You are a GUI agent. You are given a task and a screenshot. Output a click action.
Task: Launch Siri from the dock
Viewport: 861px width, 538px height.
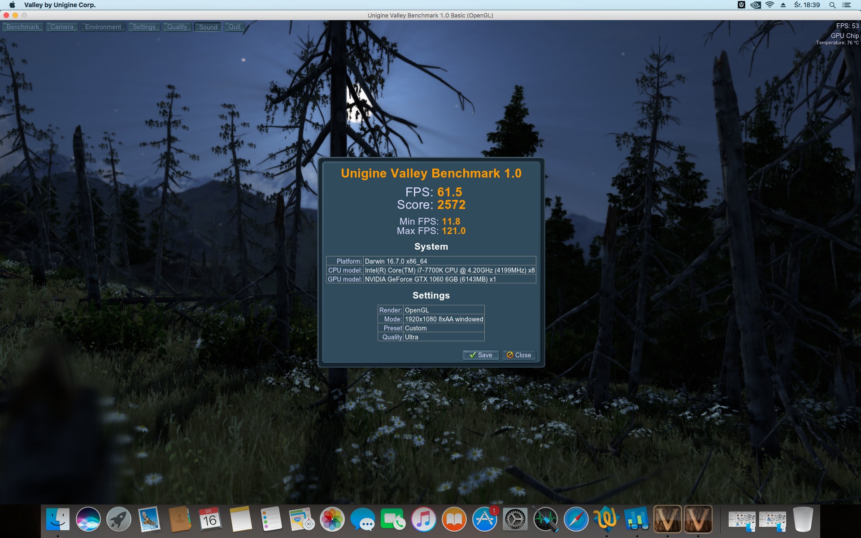tap(88, 520)
